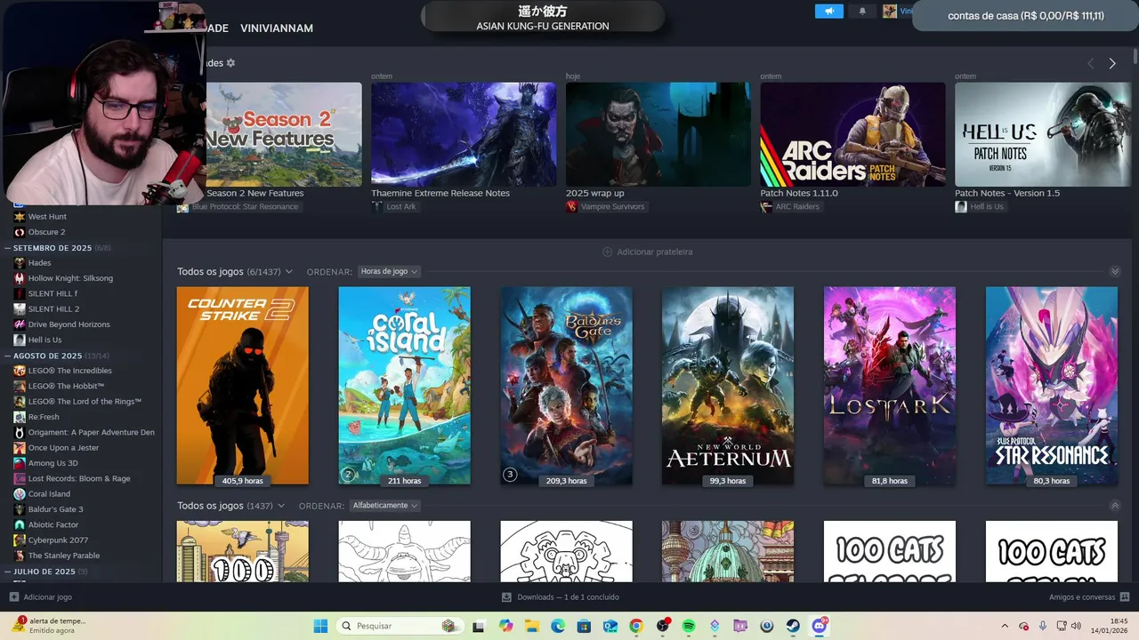Select Baldur's Gate 3 in sidebar list
The image size is (1139, 640).
48,509
